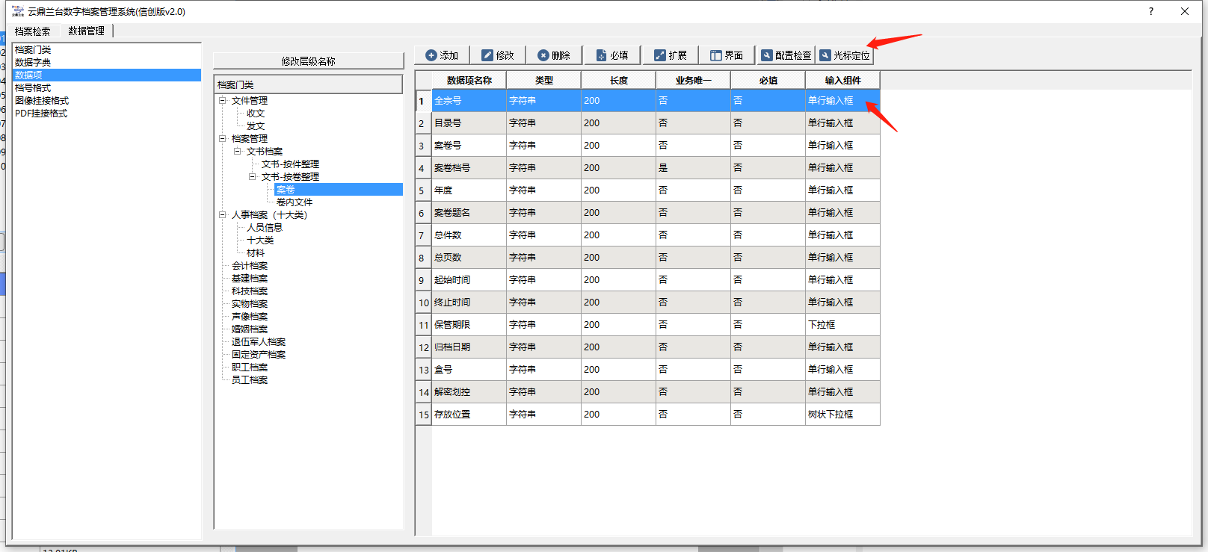This screenshot has height=552, width=1208.
Task: Select the 会计档案 tree item
Action: [x=250, y=266]
